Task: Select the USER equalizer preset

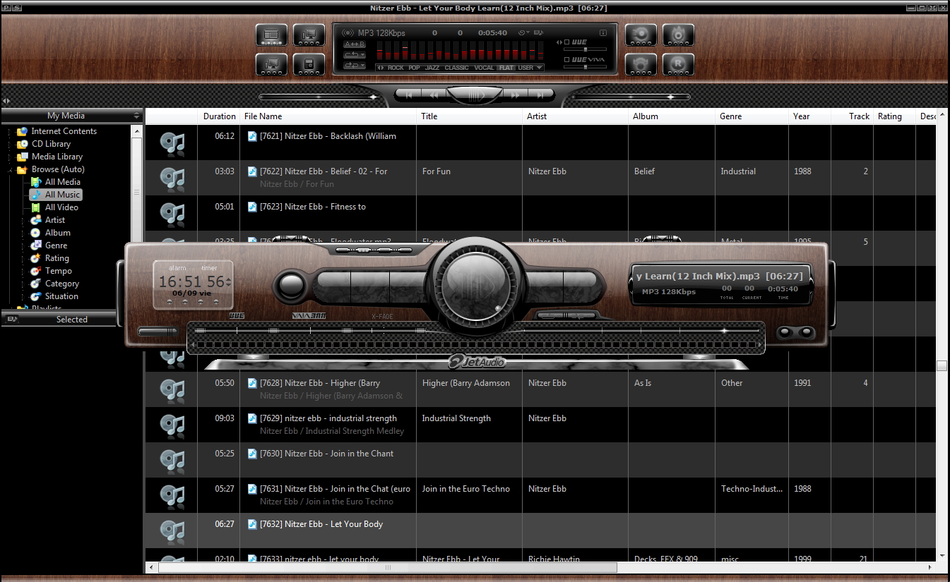Action: click(x=526, y=68)
